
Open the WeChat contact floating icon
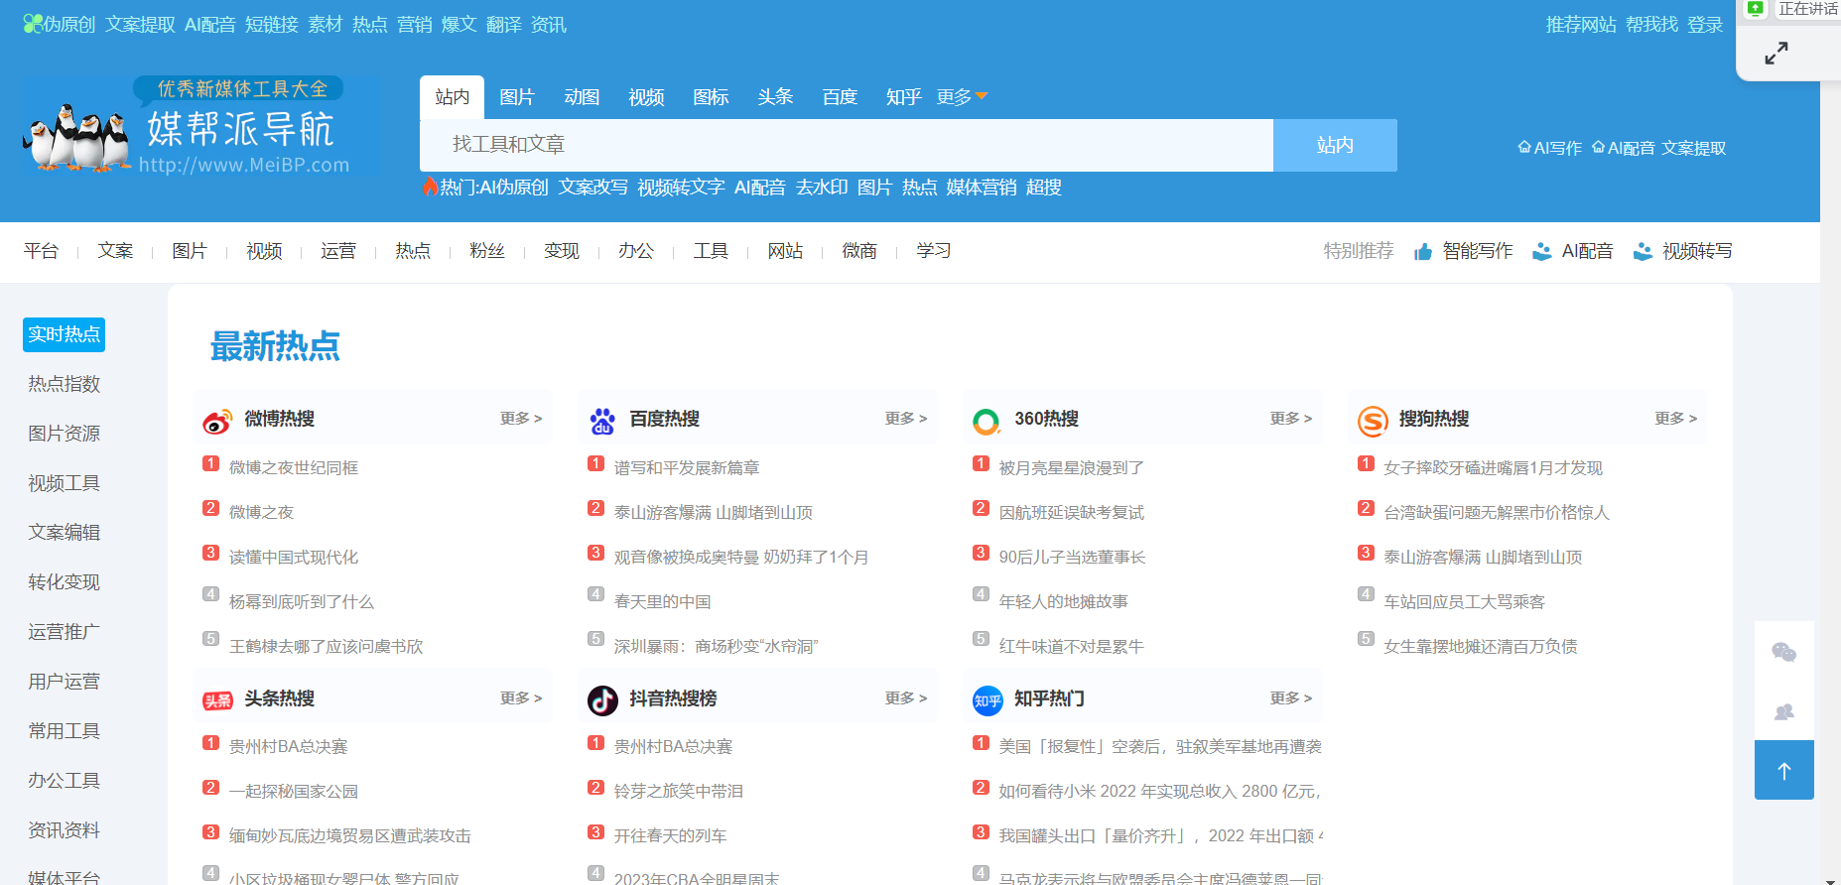pos(1783,652)
